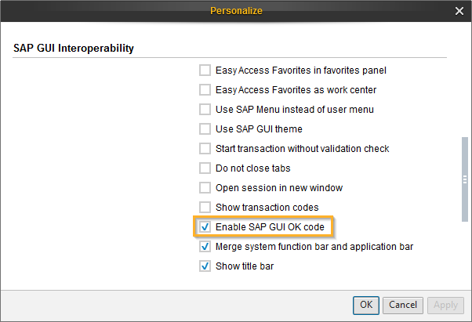Turn on Do not close tabs
The width and height of the screenshot is (472, 322).
point(205,168)
